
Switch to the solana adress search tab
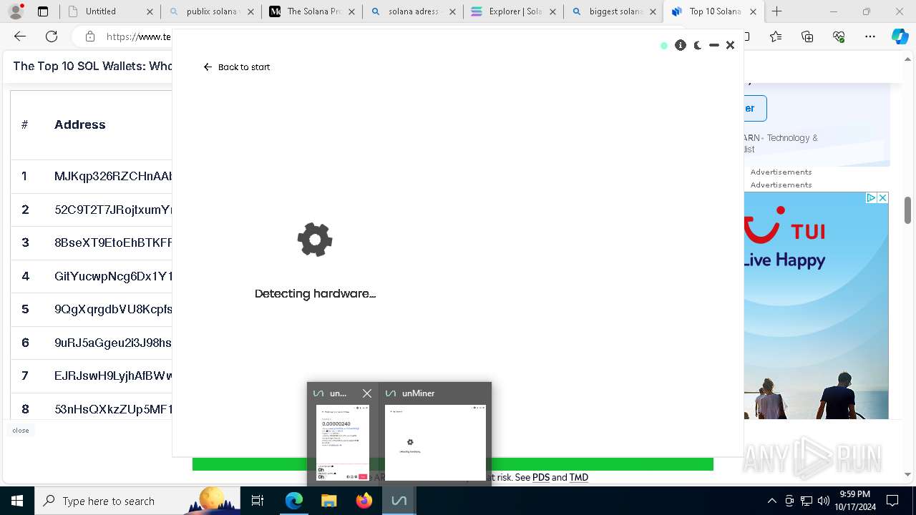click(412, 11)
